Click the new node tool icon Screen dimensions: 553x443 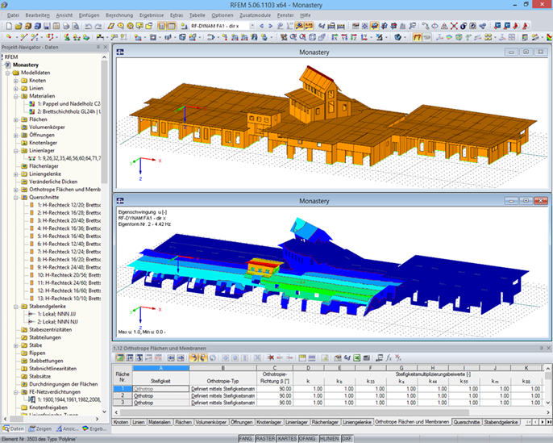click(8, 36)
